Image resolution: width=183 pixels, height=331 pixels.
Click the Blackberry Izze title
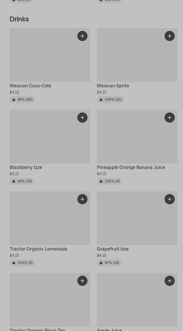(x=26, y=167)
